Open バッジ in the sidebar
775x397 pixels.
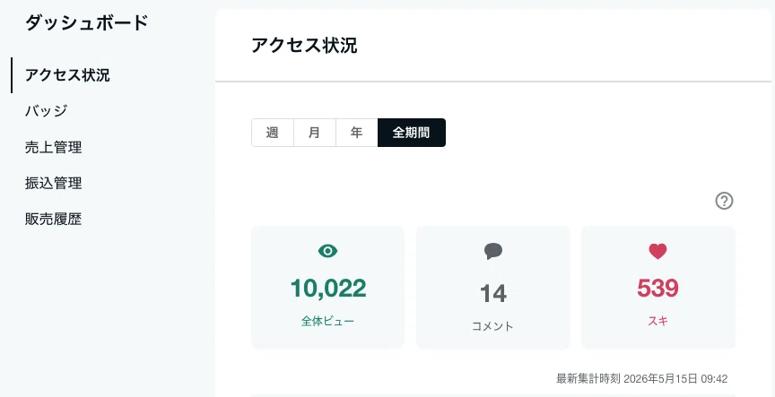tap(46, 110)
